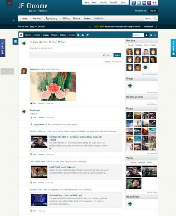Open the Public privacy dropdown
Screen dimensions: 176x216
pos(107,55)
